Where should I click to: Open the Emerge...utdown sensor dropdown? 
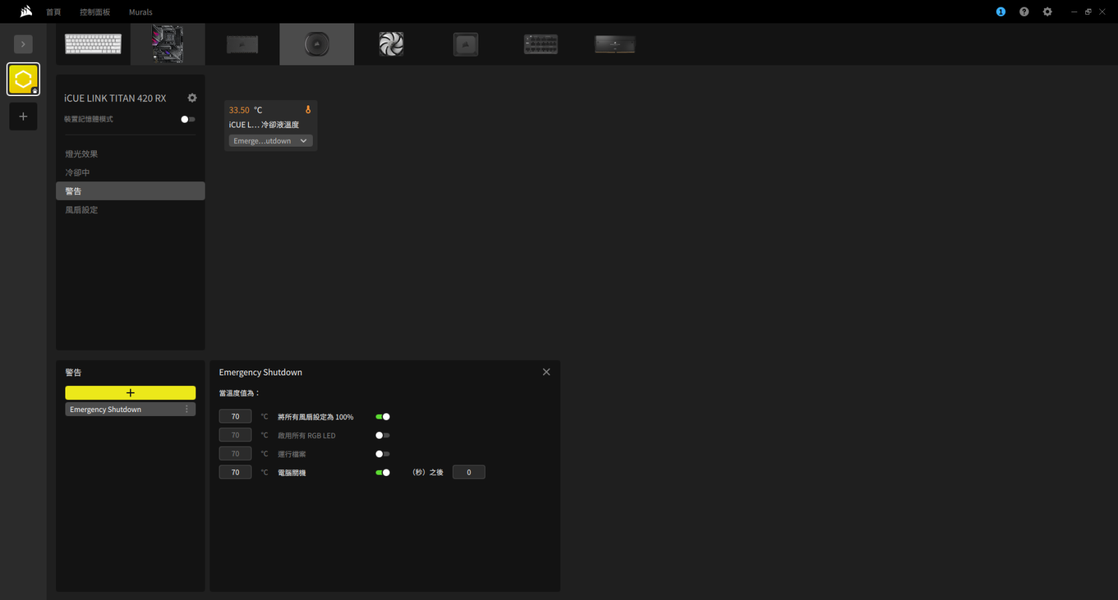(x=270, y=141)
